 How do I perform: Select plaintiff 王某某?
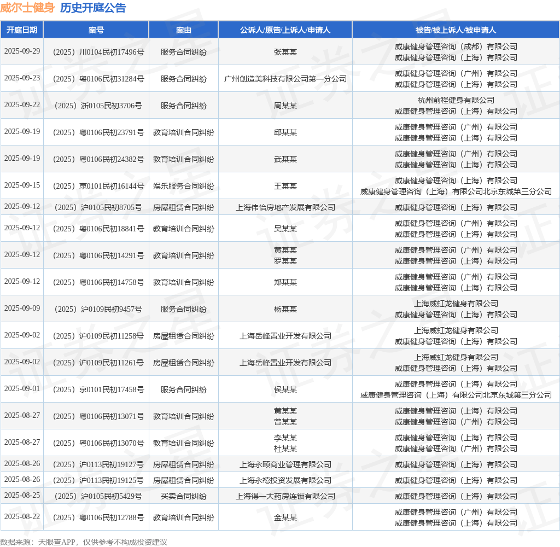click(285, 186)
